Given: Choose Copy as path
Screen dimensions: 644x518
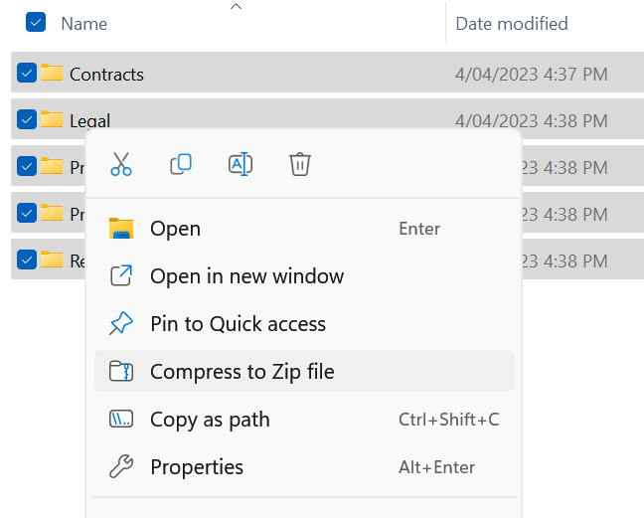Looking at the screenshot, I should tap(304, 420).
